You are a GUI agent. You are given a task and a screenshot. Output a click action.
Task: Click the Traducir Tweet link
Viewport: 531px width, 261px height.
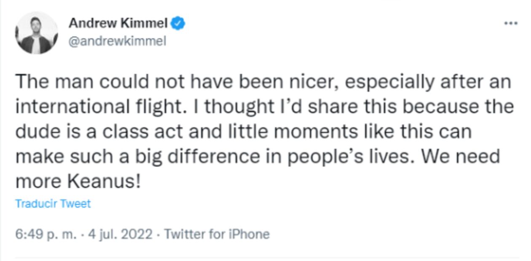tap(53, 204)
